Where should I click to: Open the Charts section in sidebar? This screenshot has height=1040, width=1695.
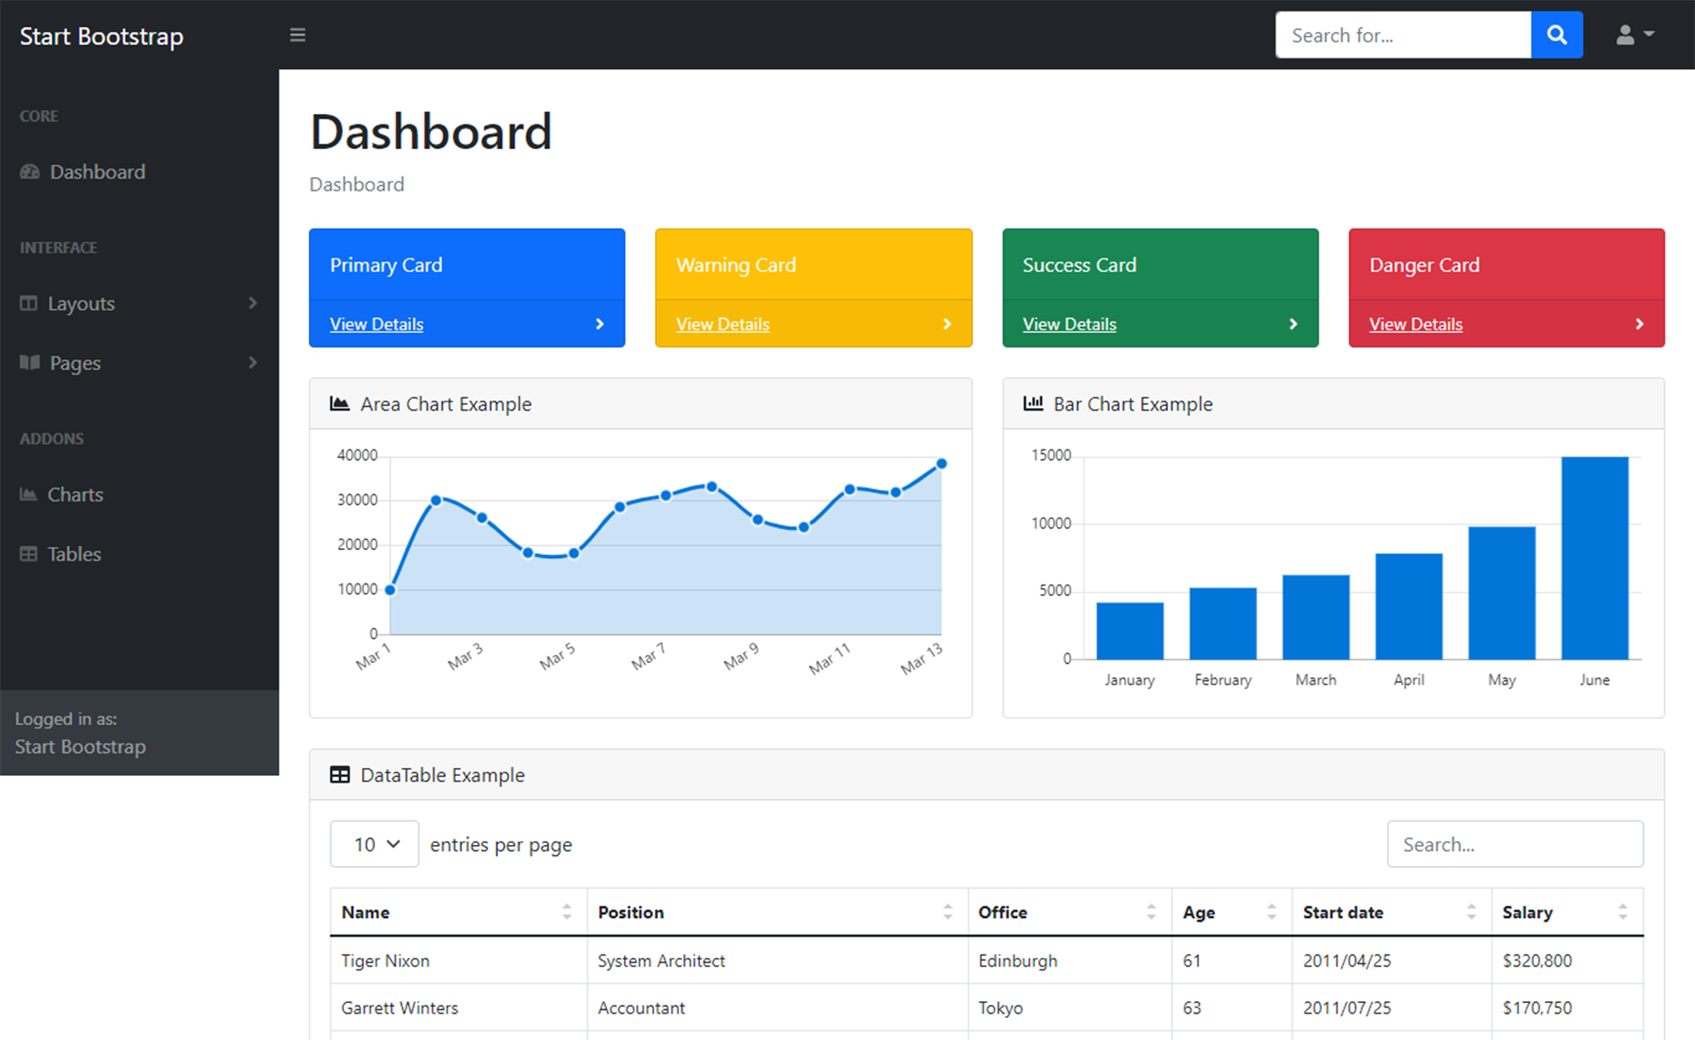(75, 494)
